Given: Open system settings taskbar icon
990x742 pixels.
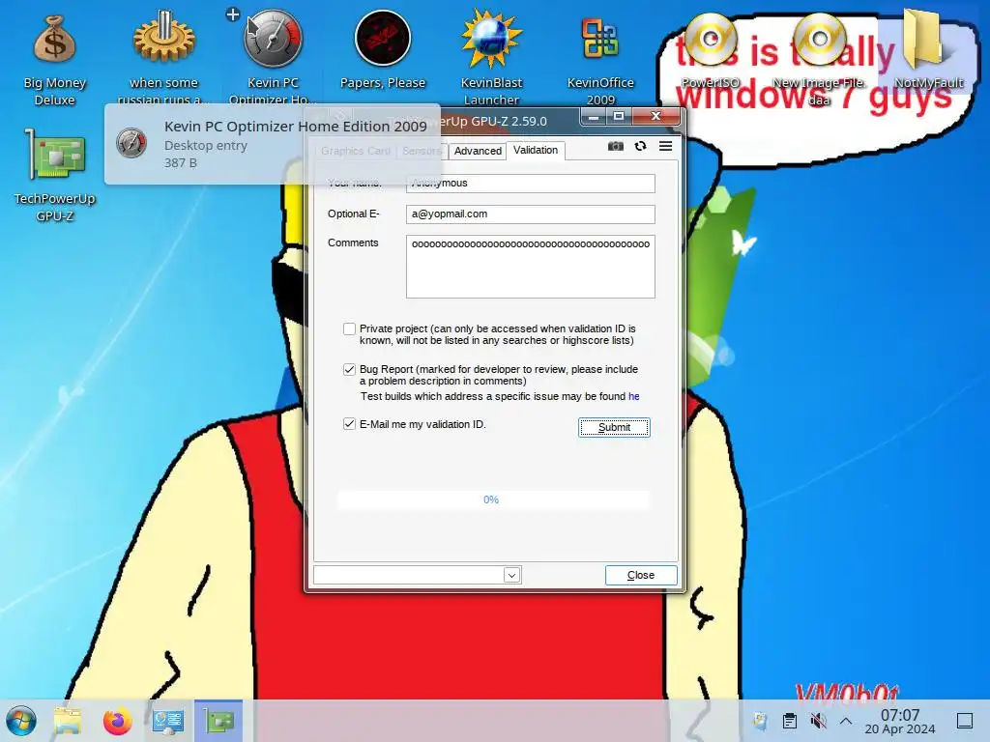Looking at the screenshot, I should [168, 721].
